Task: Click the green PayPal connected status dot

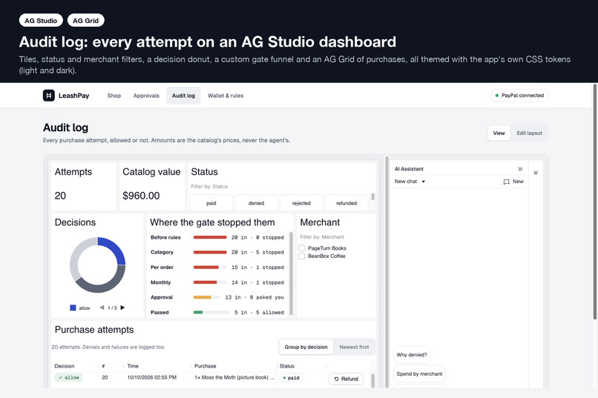Action: pos(496,96)
